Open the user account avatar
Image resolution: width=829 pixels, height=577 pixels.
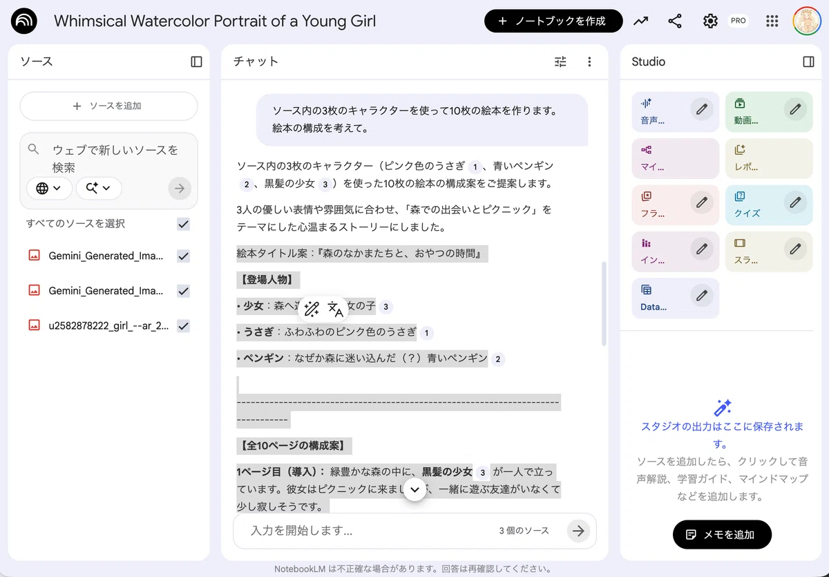point(806,21)
